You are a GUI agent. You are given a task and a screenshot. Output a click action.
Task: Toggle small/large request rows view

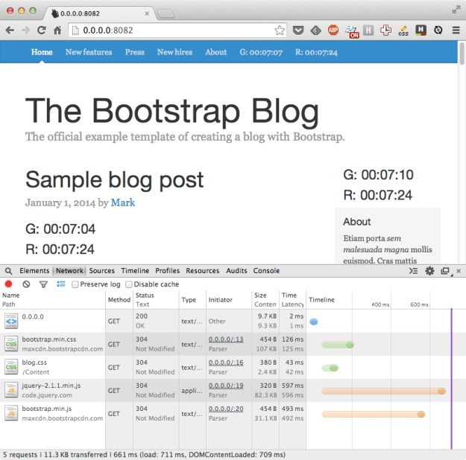click(60, 284)
